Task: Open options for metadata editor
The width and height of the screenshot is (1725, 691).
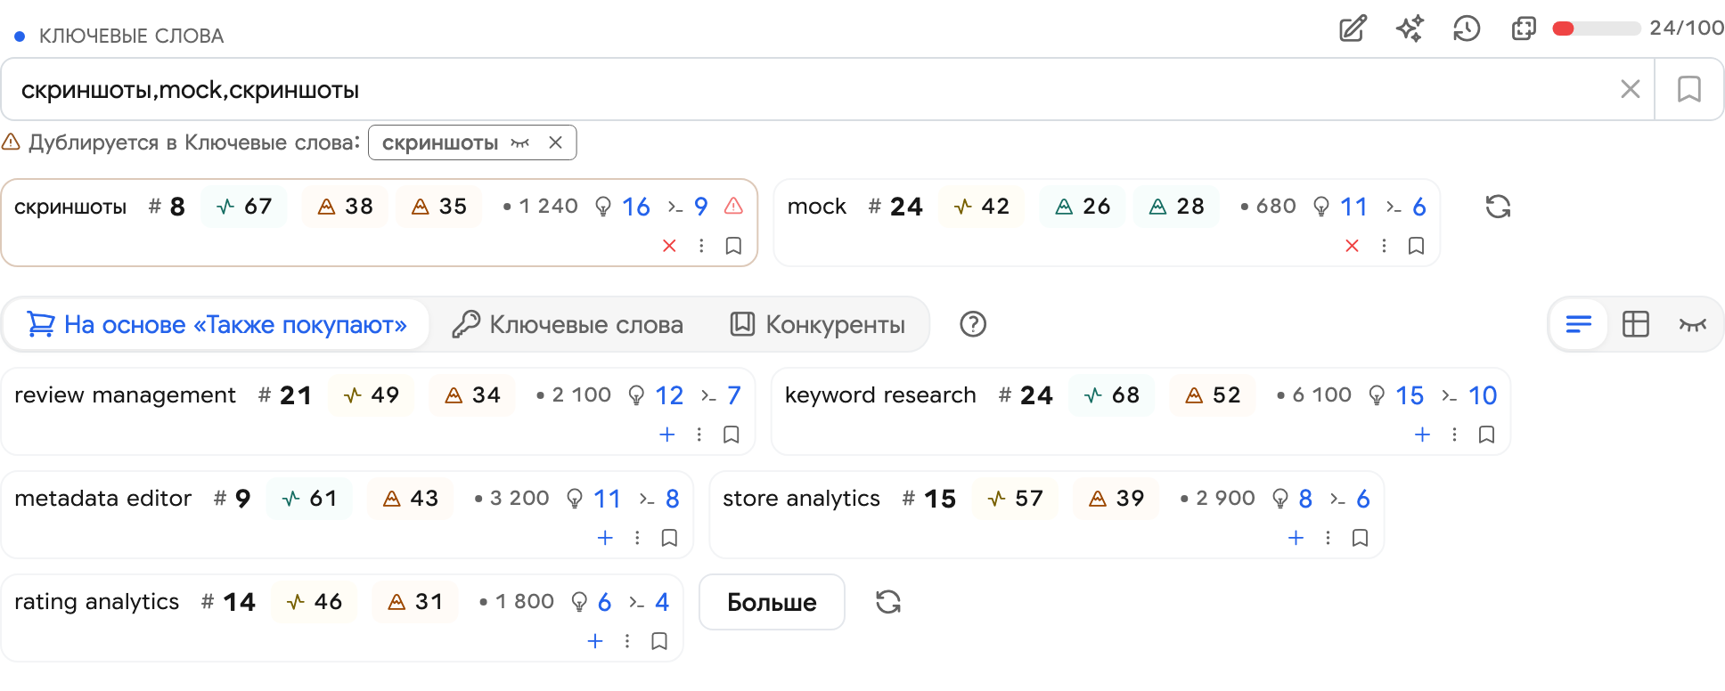Action: click(x=637, y=538)
